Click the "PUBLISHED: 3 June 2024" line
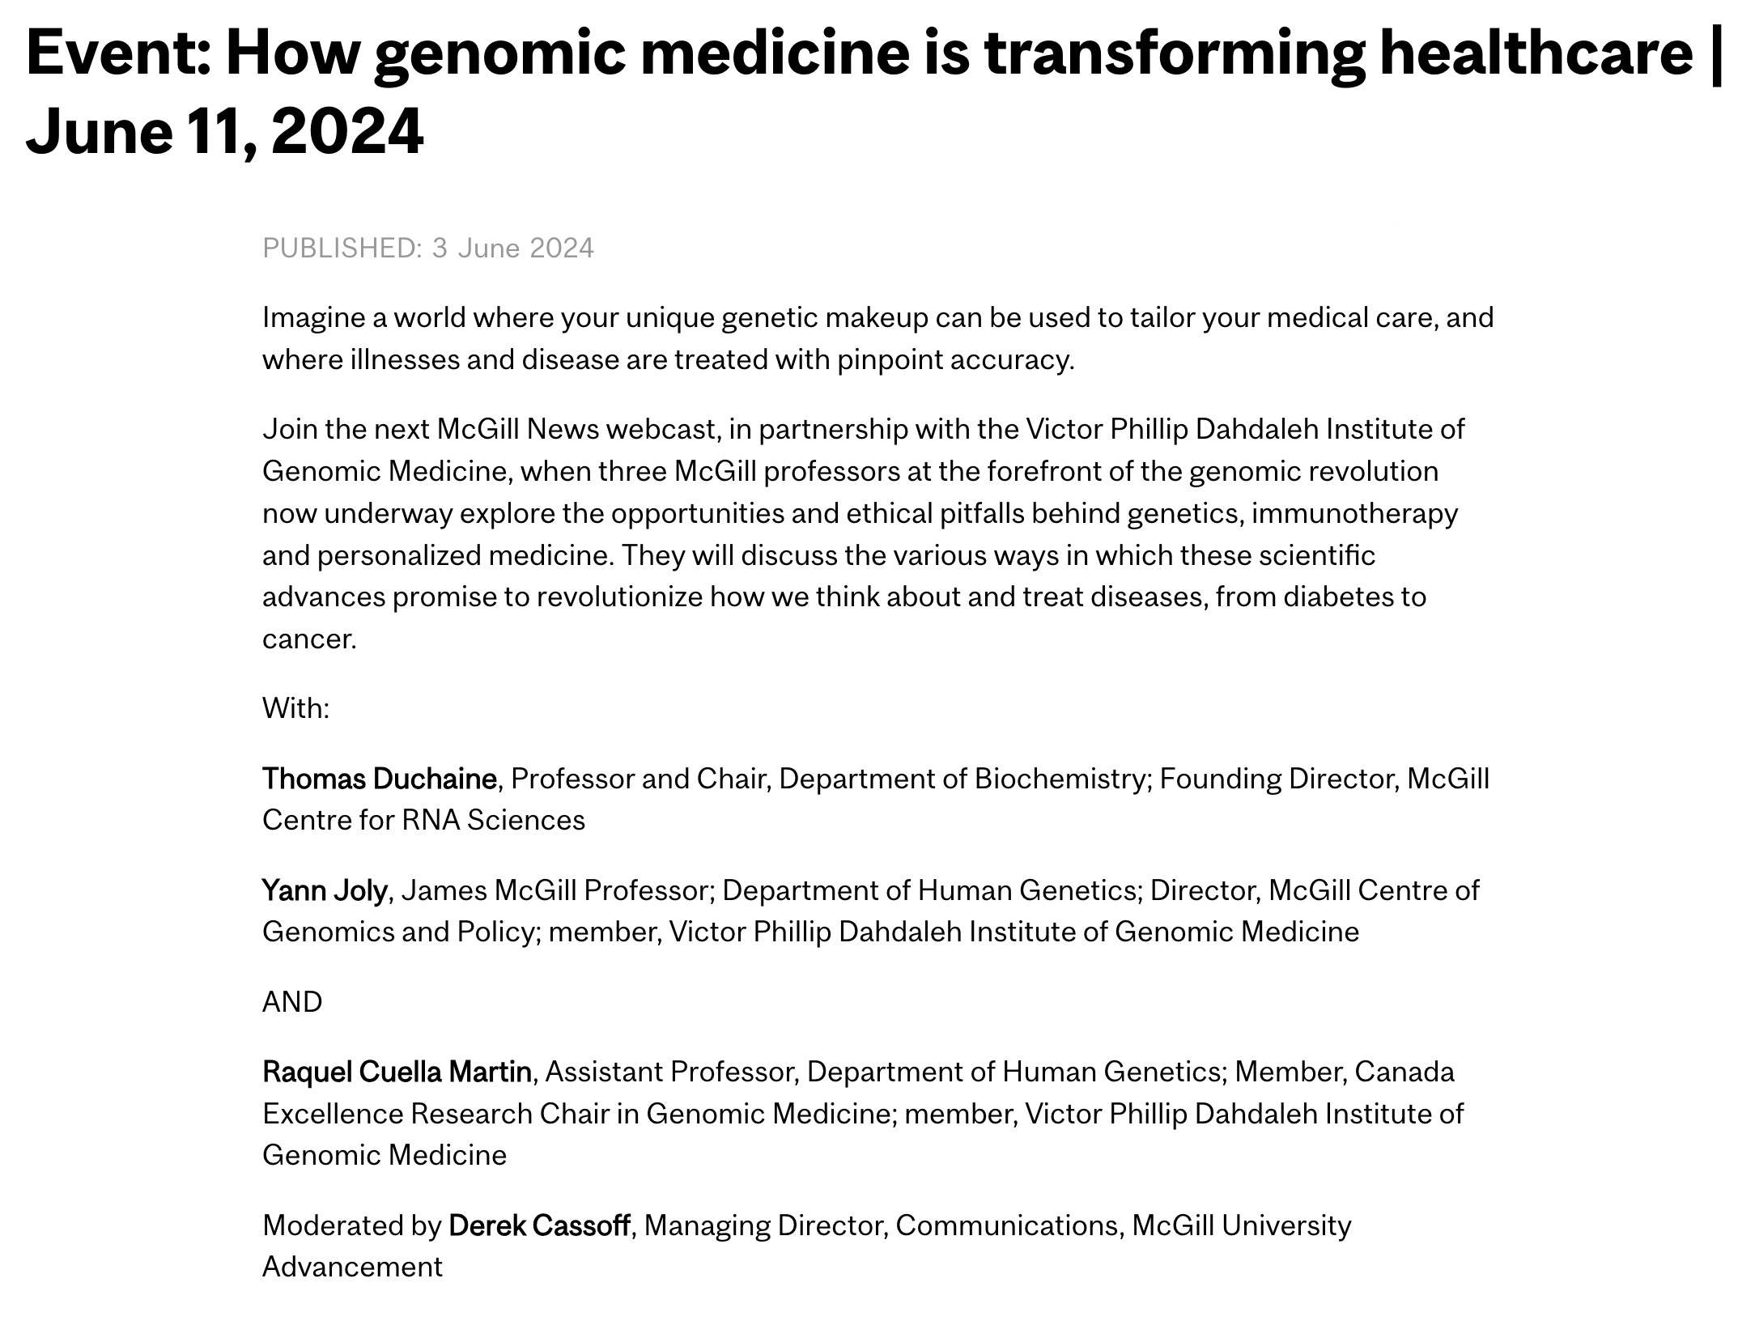Viewport: 1755px width, 1342px height. 427,248
